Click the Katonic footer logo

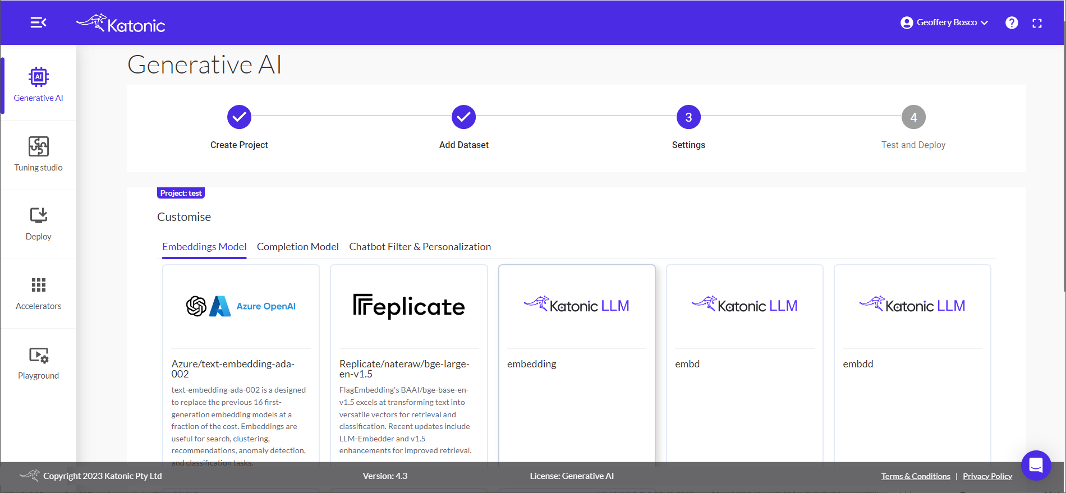click(x=30, y=475)
